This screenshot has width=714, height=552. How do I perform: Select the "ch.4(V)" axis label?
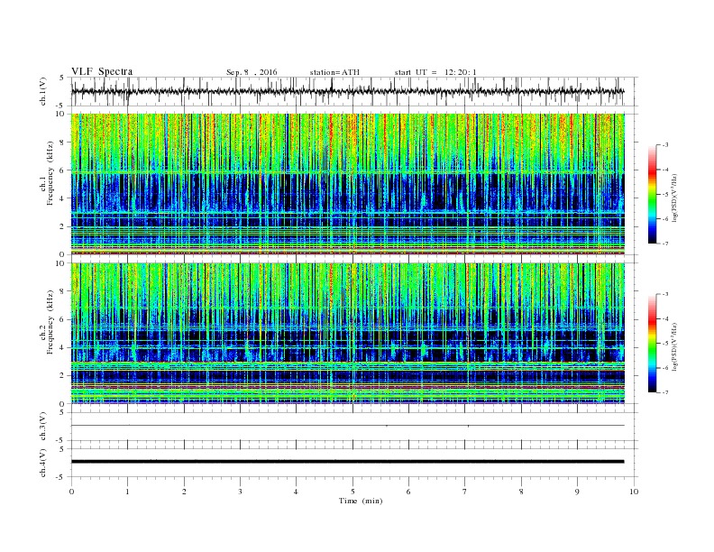coord(43,463)
